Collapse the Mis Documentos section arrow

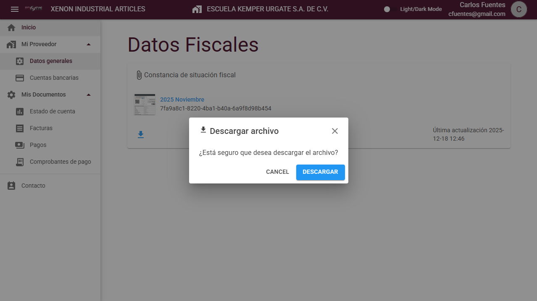(x=88, y=95)
